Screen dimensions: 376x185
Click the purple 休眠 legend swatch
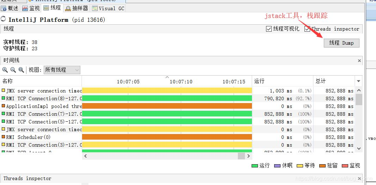point(277,166)
